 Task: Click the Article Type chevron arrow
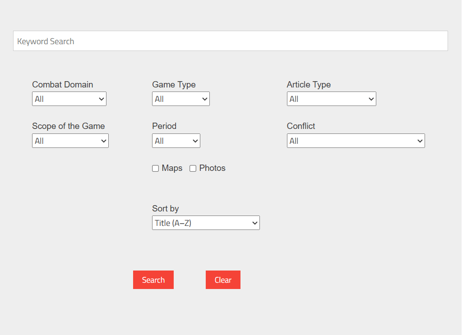[371, 99]
